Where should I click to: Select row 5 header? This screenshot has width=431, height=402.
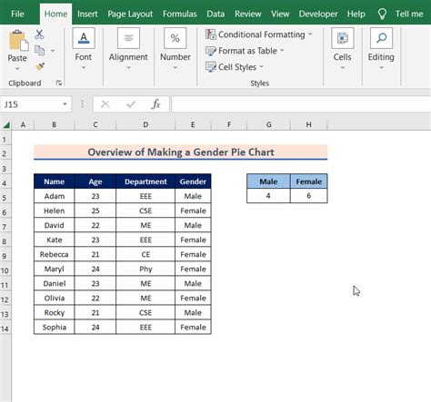[x=5, y=197]
